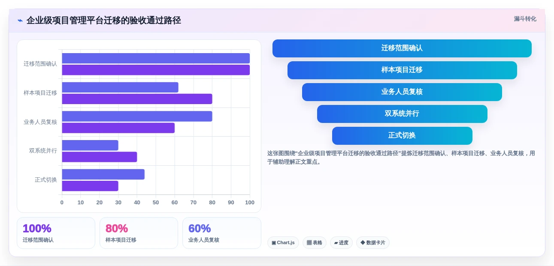The image size is (554, 266).
Task: Click the 表格 tag chip
Action: click(315, 243)
